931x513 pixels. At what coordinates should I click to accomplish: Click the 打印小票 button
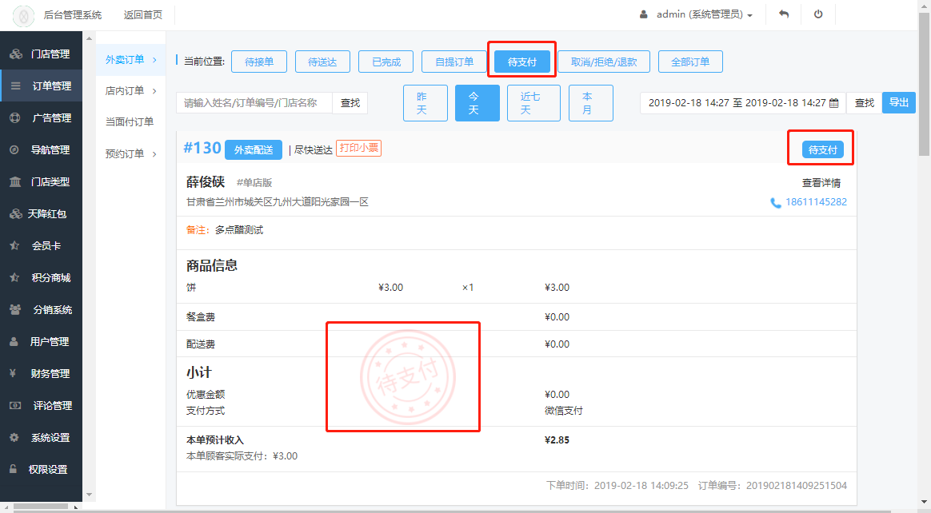click(x=358, y=148)
